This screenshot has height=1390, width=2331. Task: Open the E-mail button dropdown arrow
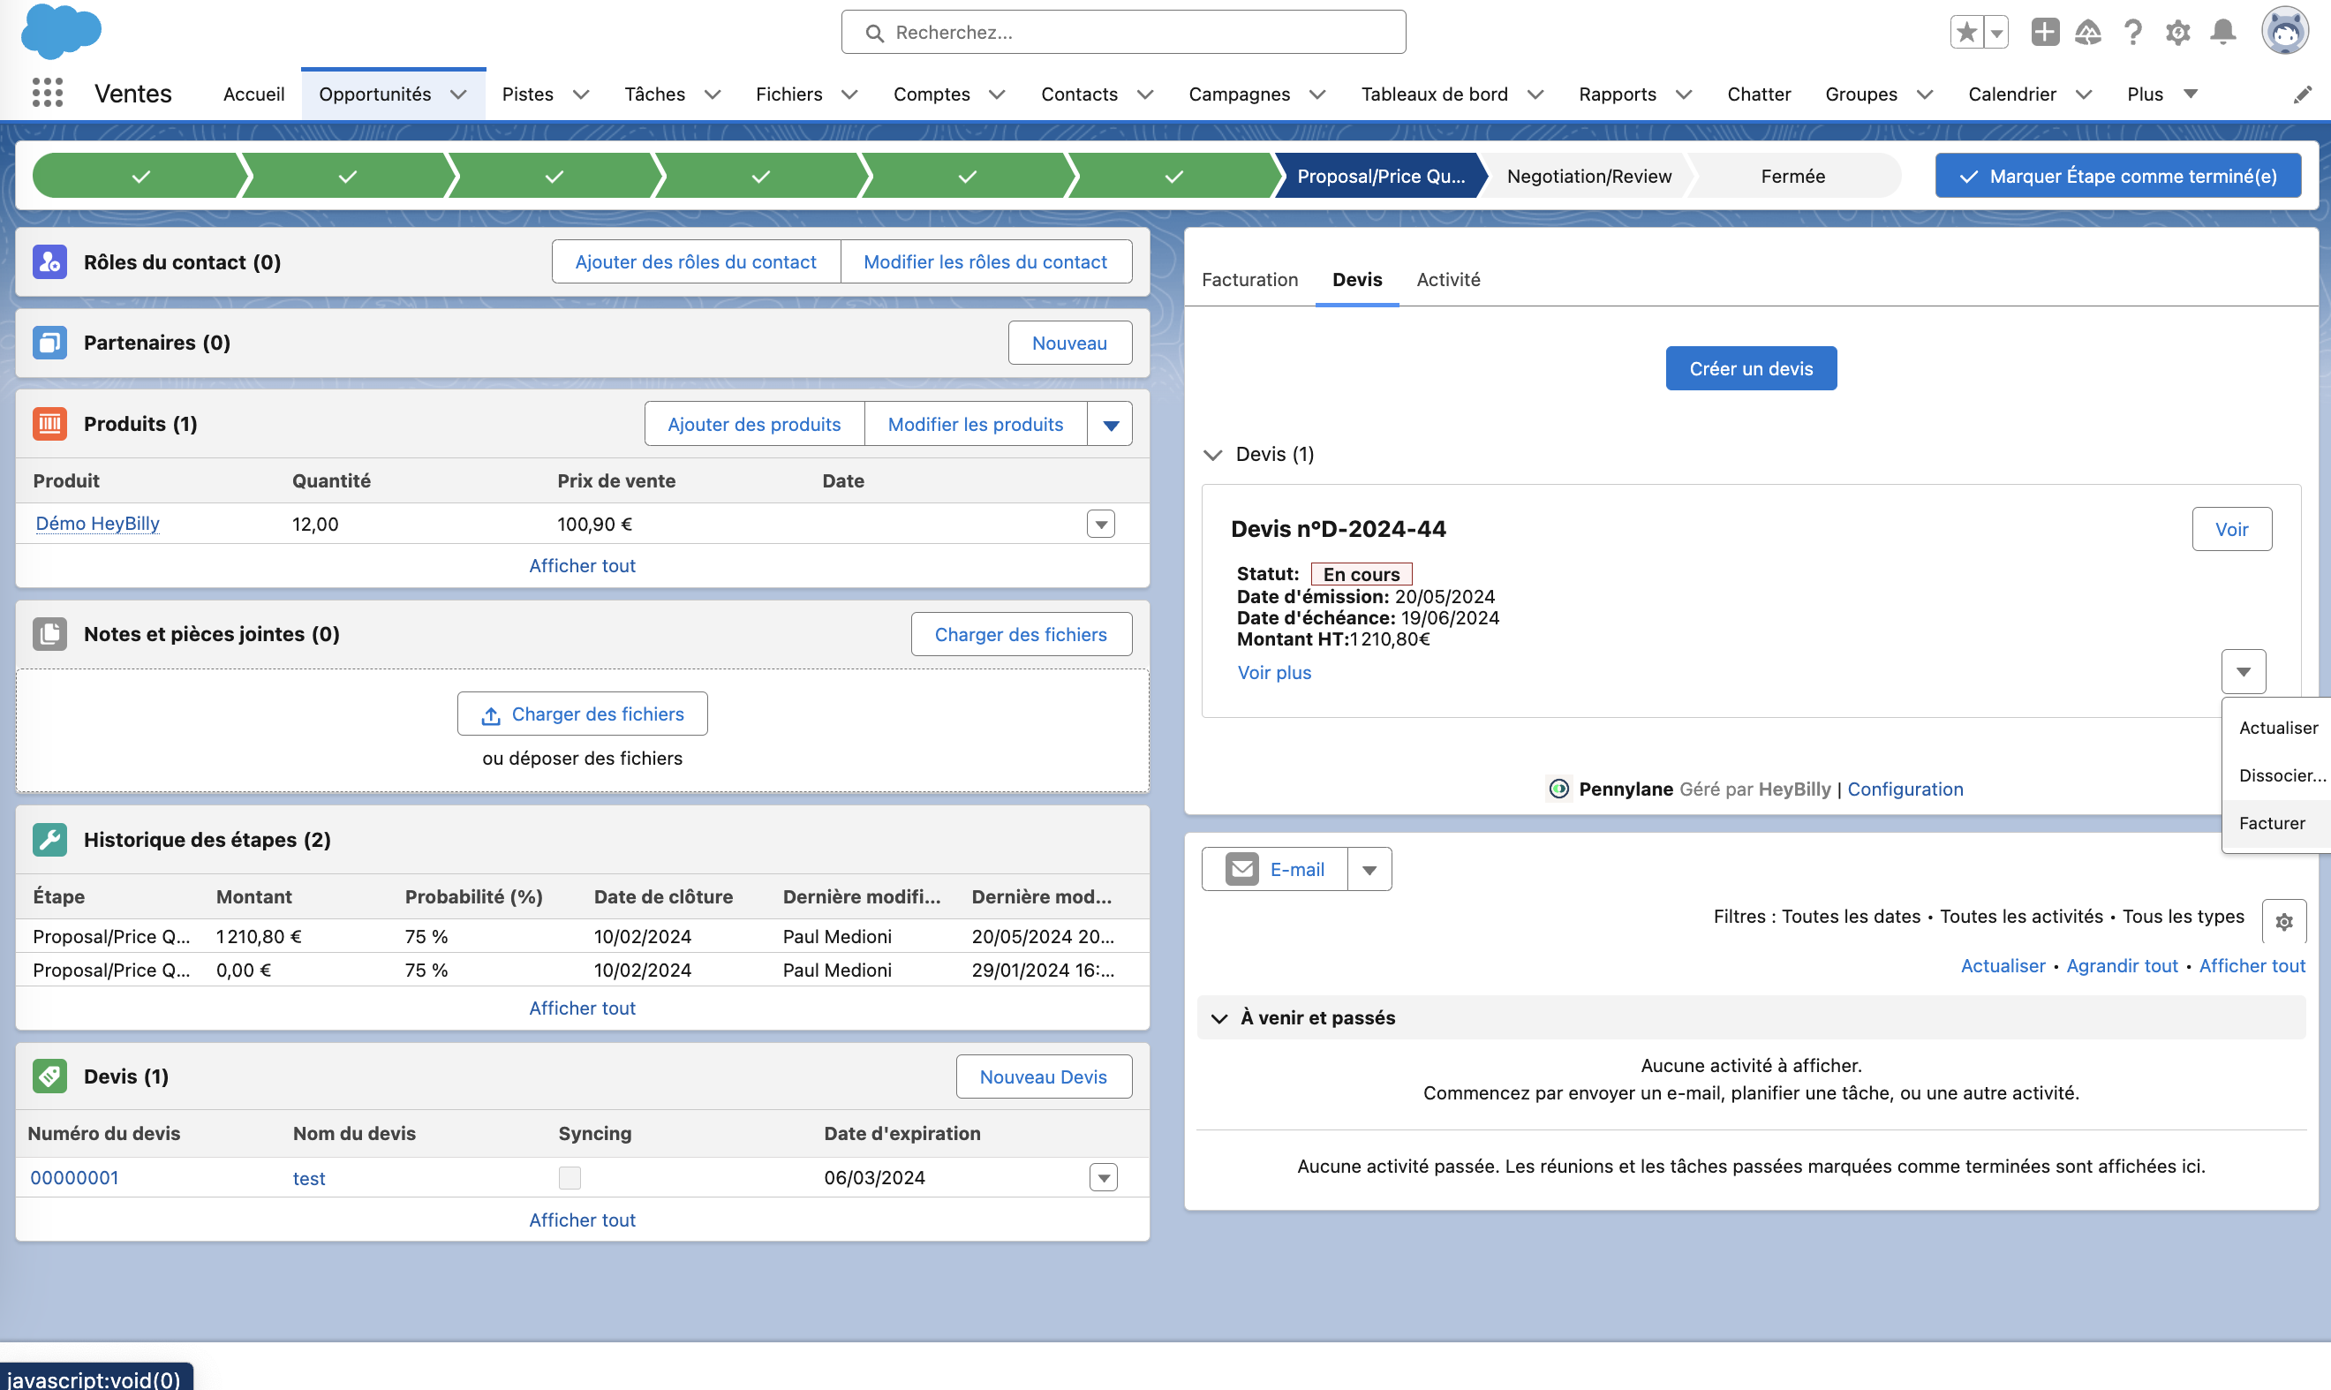point(1369,870)
